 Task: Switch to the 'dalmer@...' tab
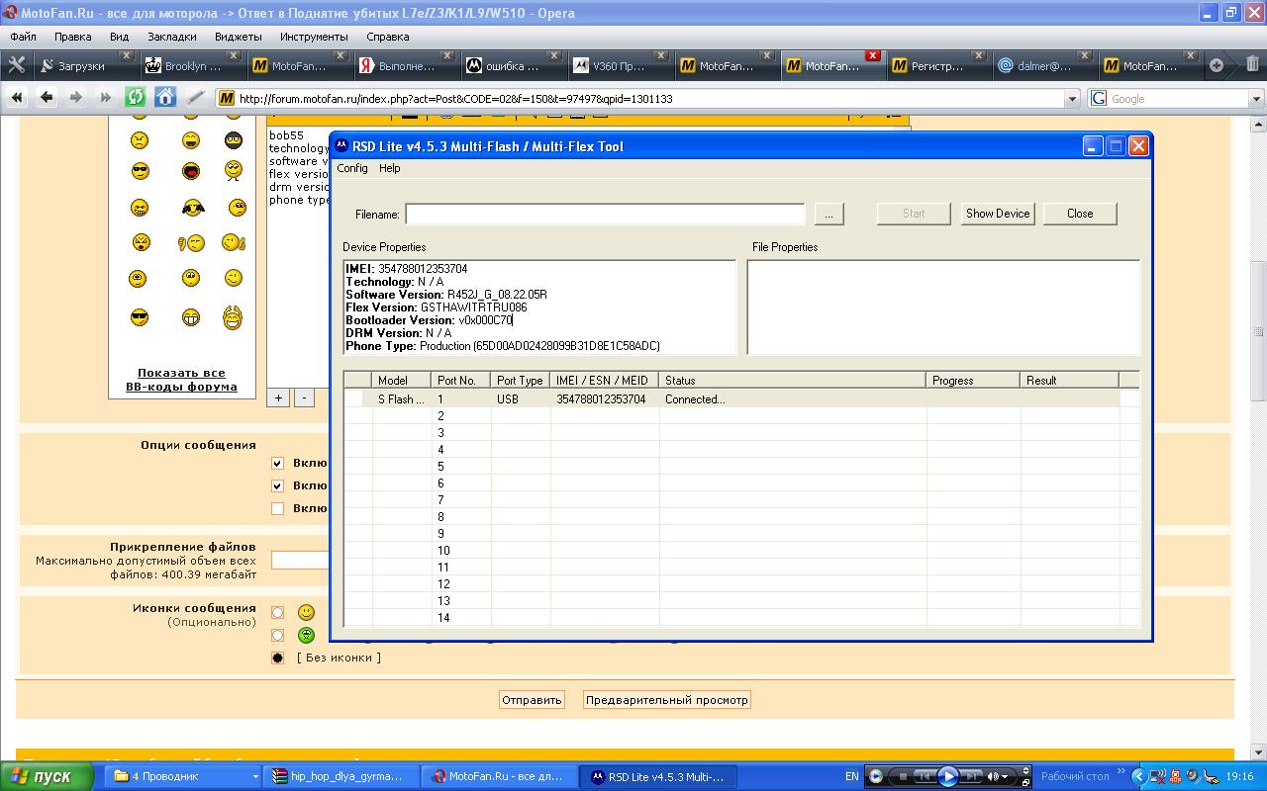coord(1047,65)
